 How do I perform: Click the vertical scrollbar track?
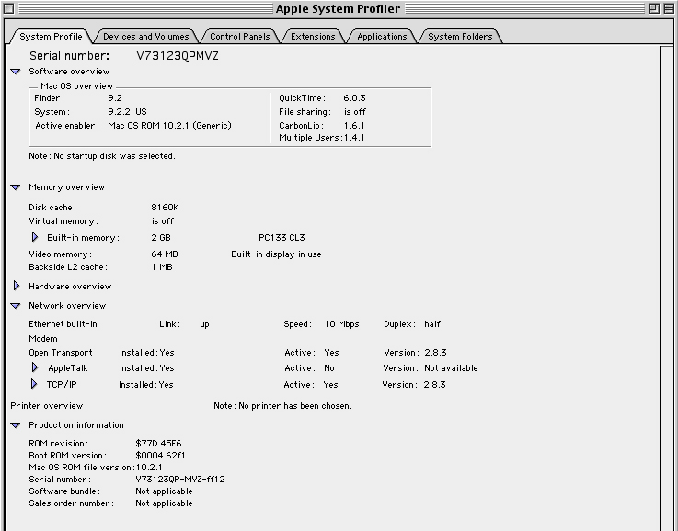(666, 287)
